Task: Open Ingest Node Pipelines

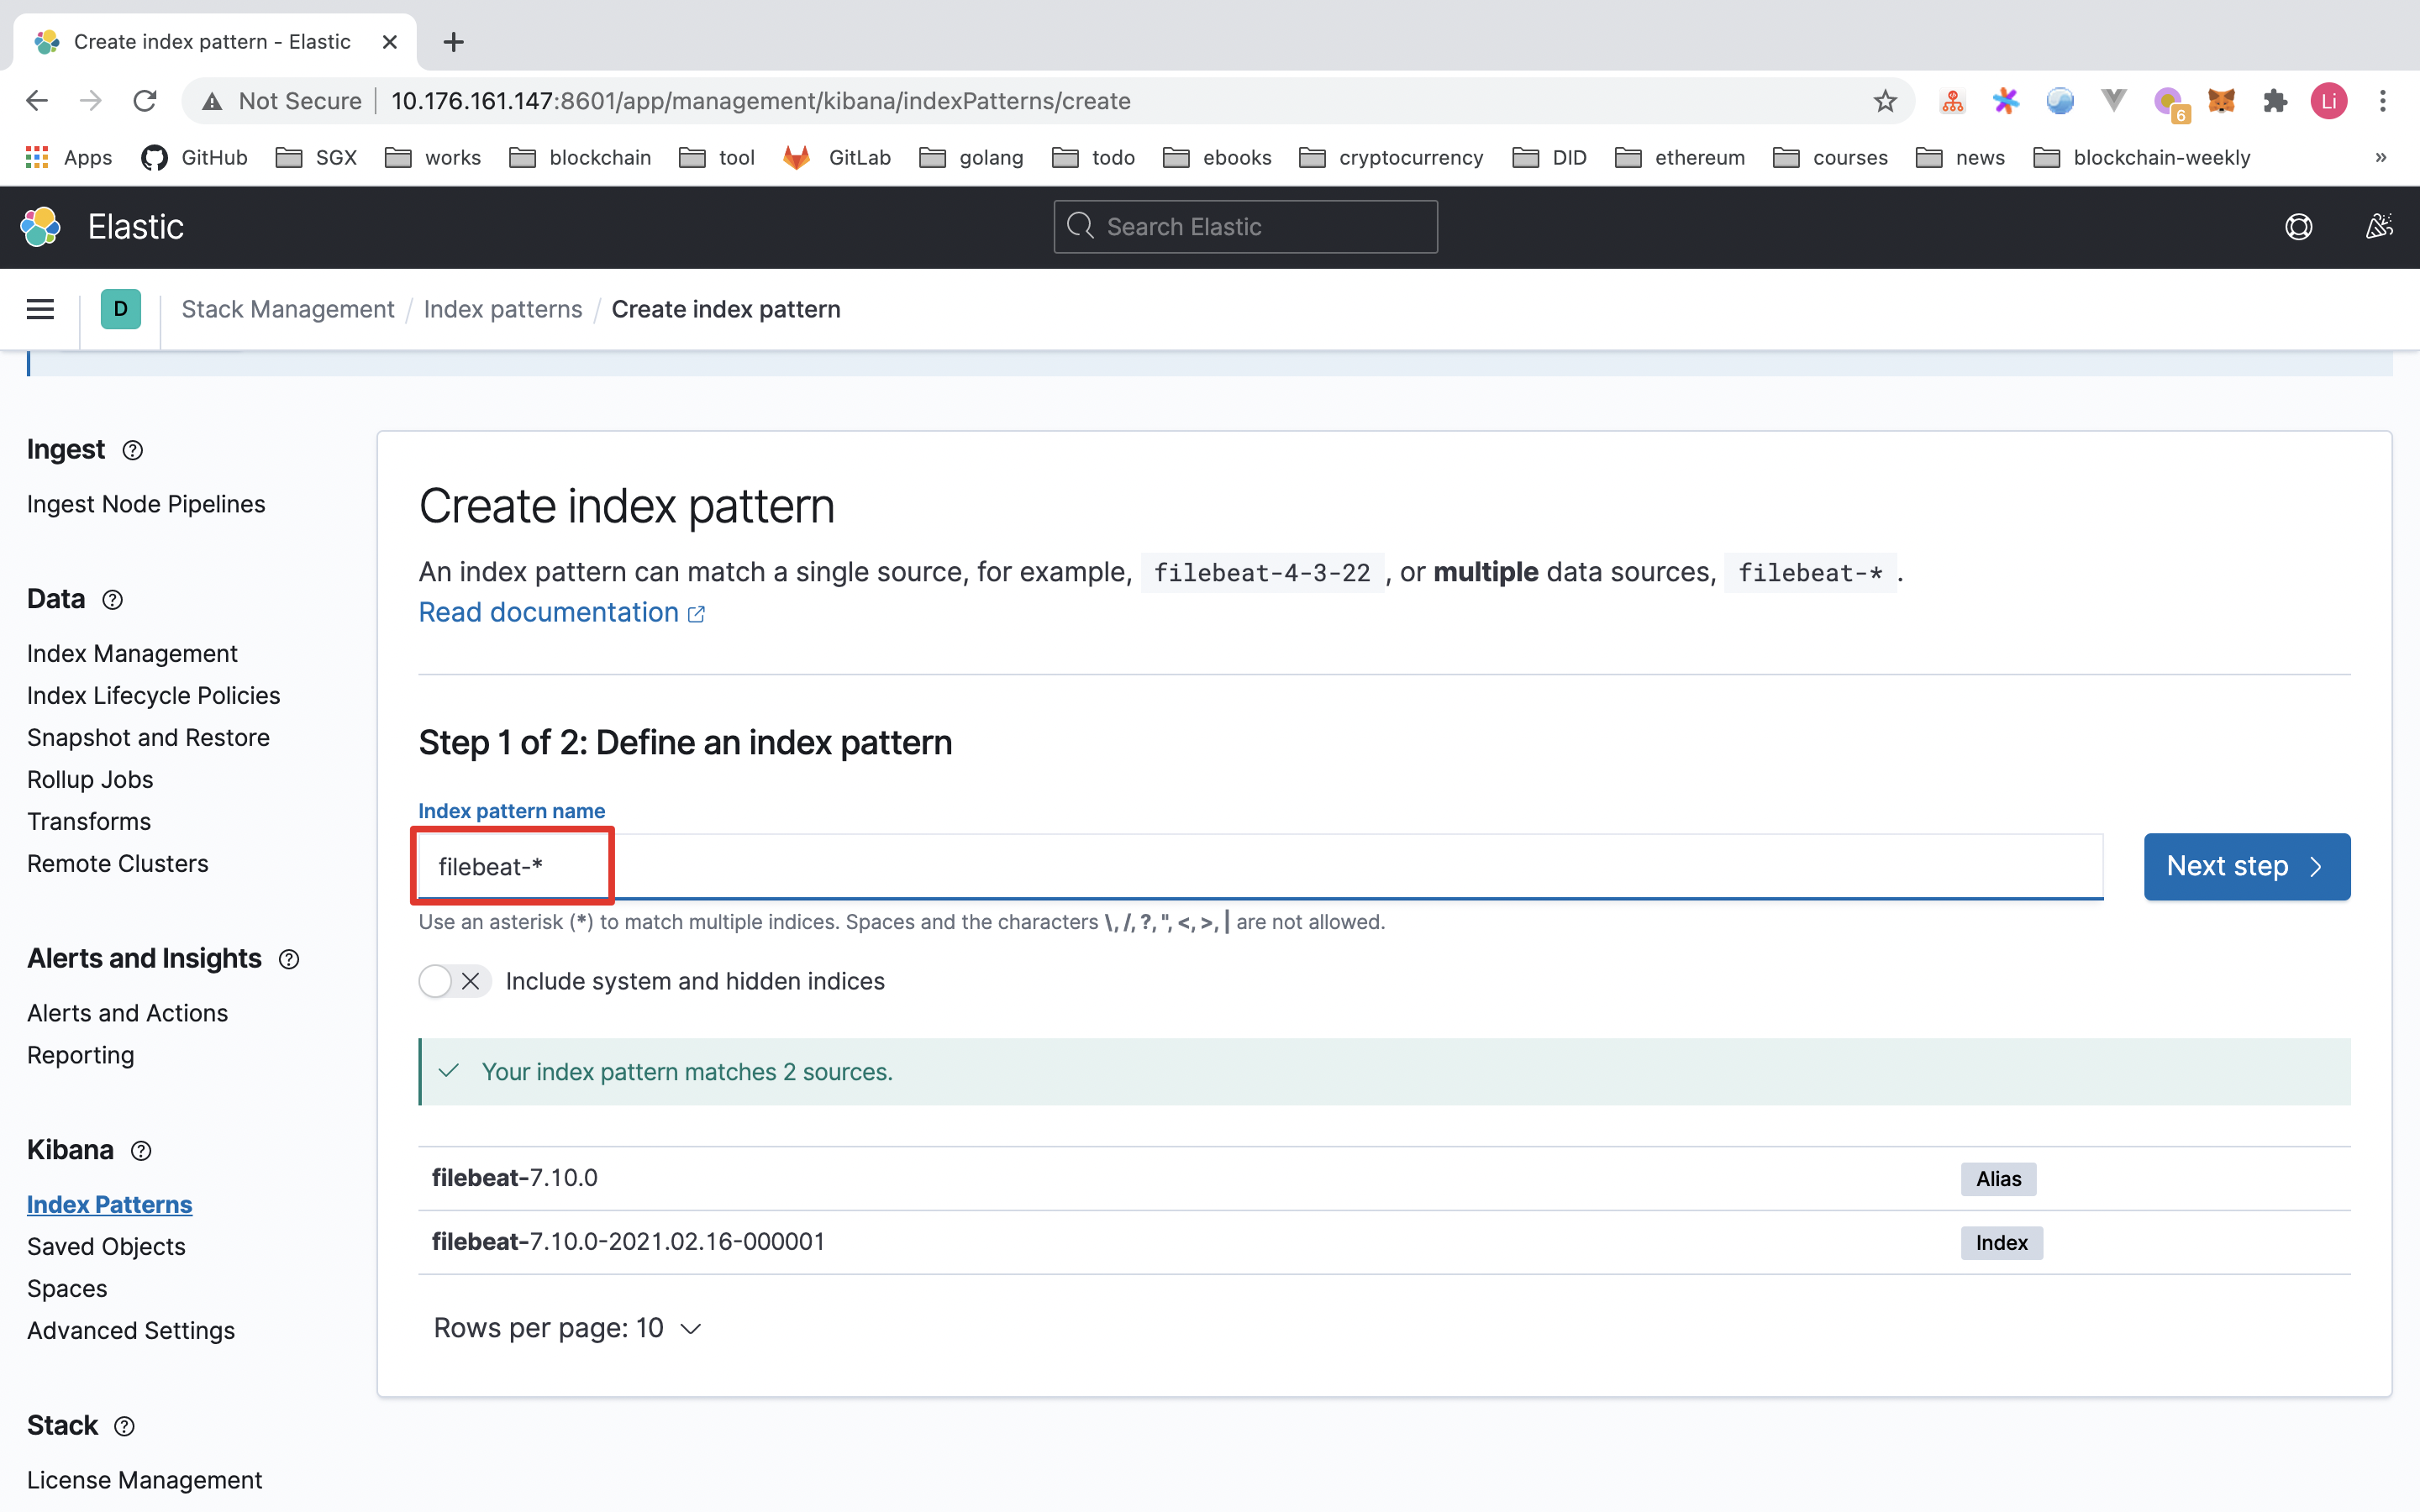Action: coord(146,504)
